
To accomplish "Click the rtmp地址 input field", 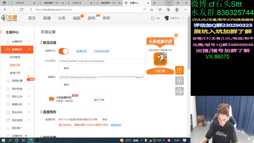I will [102, 61].
